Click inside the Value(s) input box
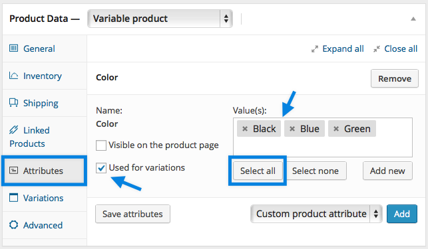 coord(323,146)
